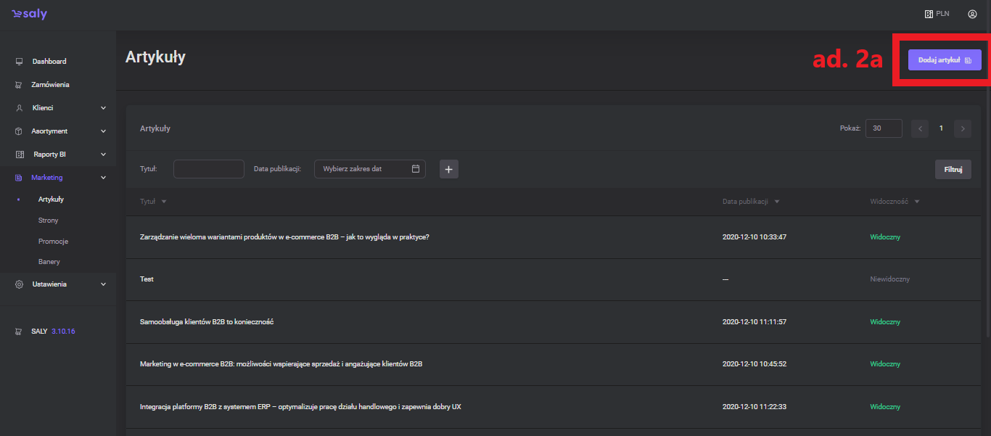Expand the Ustawienia menu chevron
This screenshot has height=436, width=991.
pos(103,284)
